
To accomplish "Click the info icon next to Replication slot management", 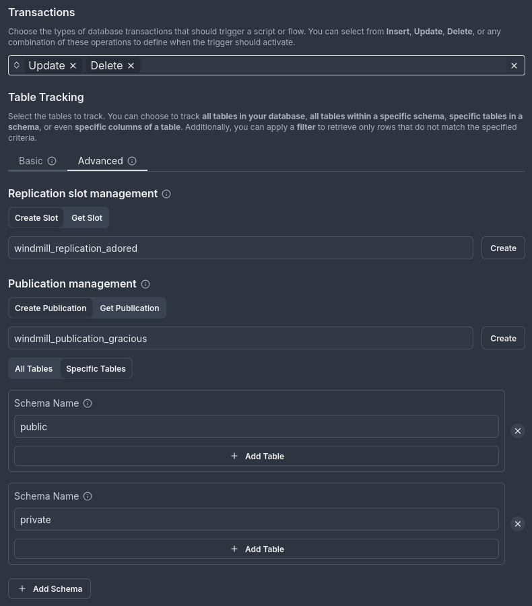I will point(166,194).
